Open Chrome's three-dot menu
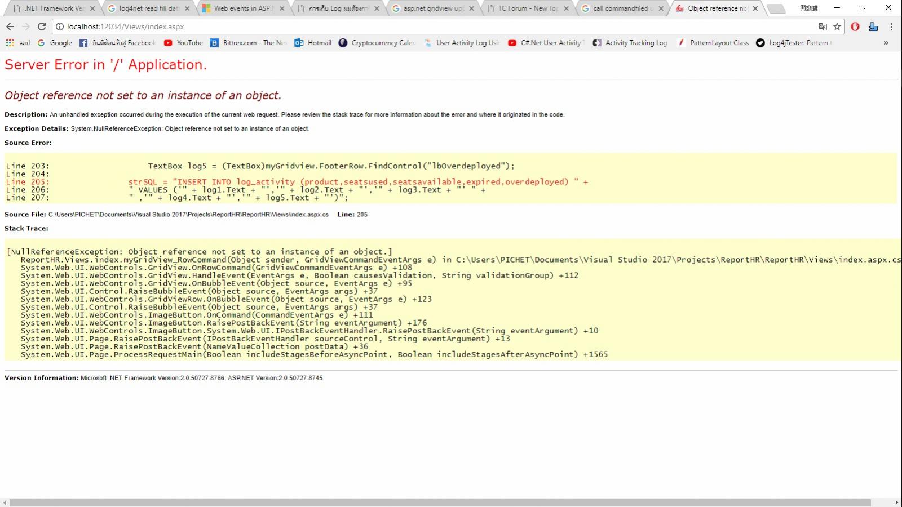 (891, 26)
